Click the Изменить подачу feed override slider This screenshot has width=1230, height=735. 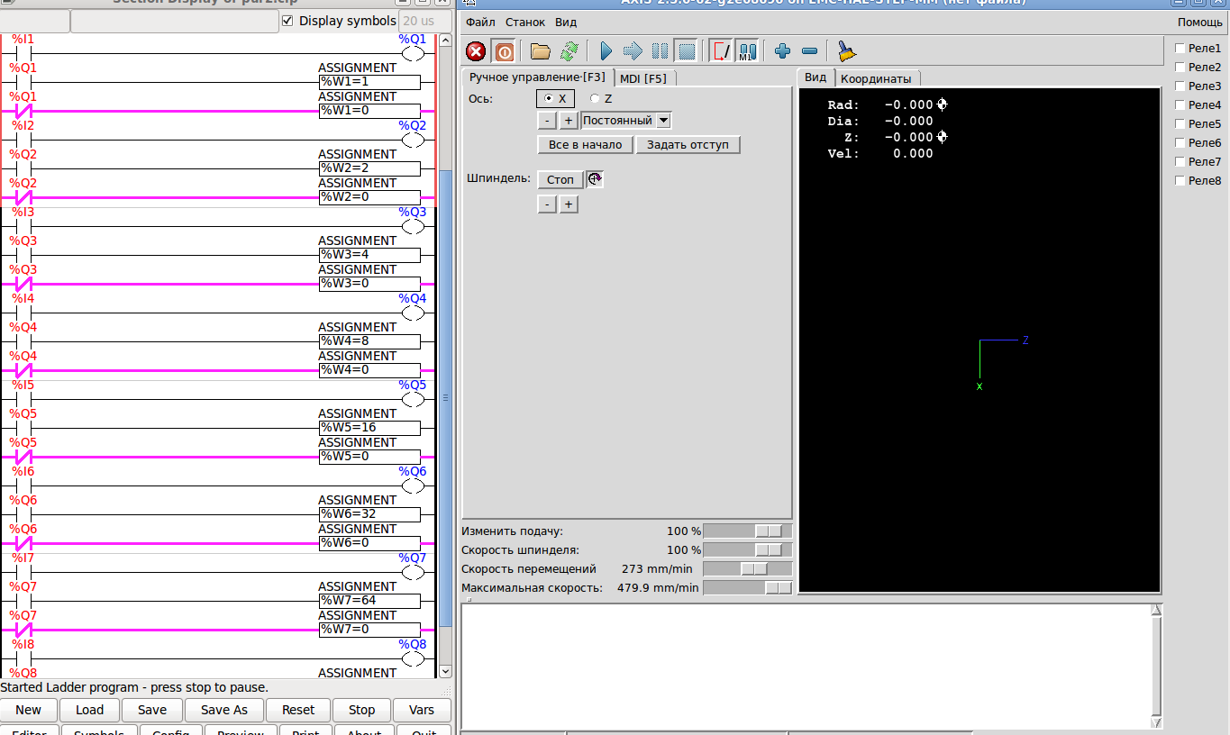click(x=748, y=531)
